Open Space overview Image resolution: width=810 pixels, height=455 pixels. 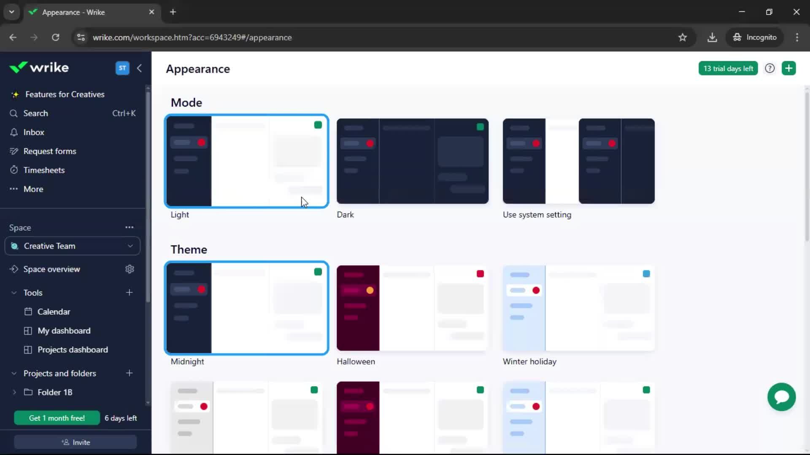[x=51, y=269]
